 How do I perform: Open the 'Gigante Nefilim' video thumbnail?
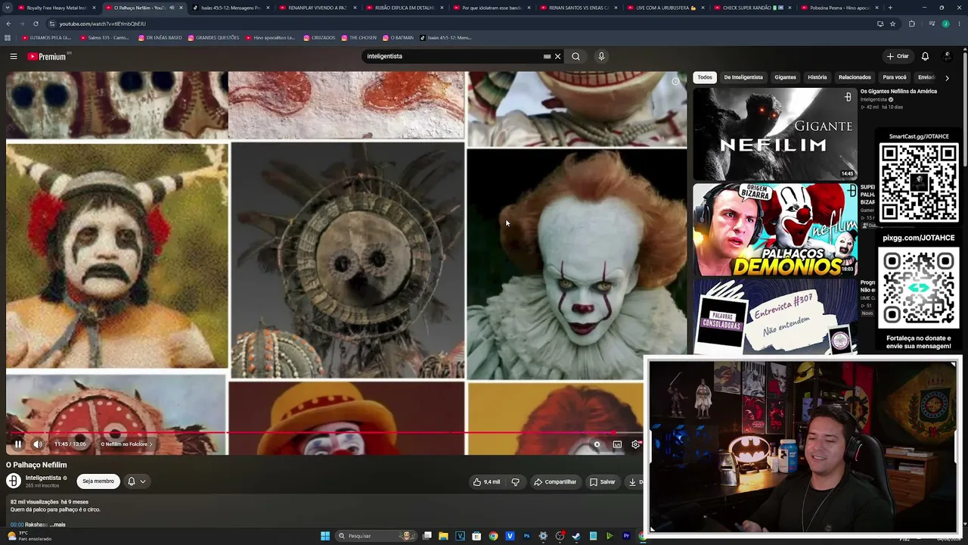coord(775,134)
